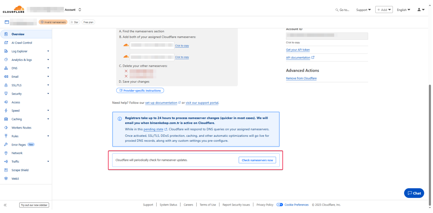
Task: Click the search magnifier icon
Action: (337, 10)
